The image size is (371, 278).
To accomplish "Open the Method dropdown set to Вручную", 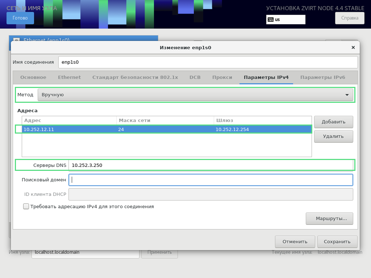I will (x=195, y=95).
